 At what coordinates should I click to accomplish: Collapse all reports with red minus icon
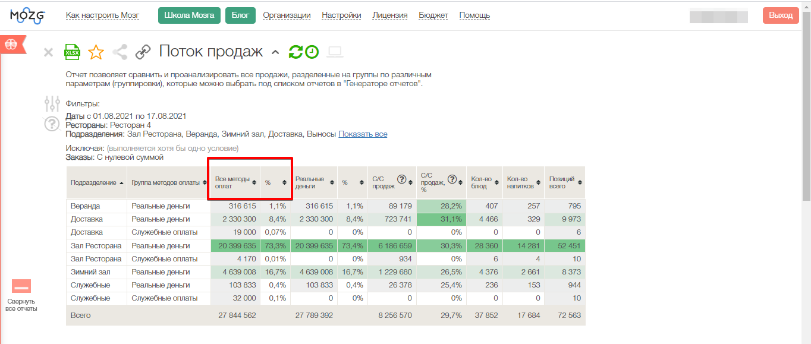coord(21,287)
